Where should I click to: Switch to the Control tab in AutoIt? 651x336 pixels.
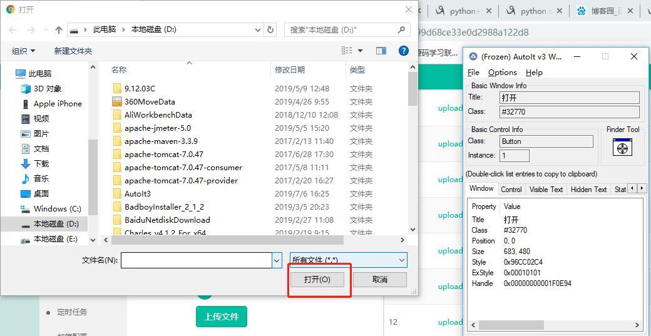point(511,190)
